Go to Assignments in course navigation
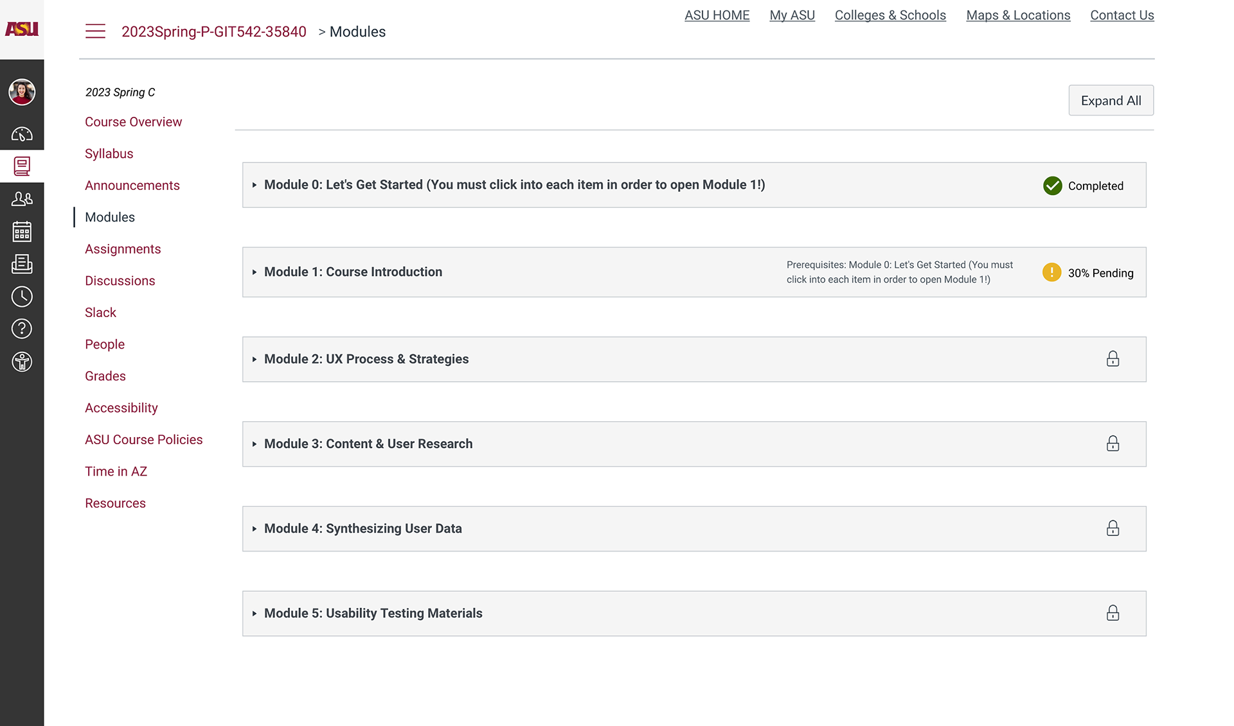The image size is (1234, 726). coord(123,249)
